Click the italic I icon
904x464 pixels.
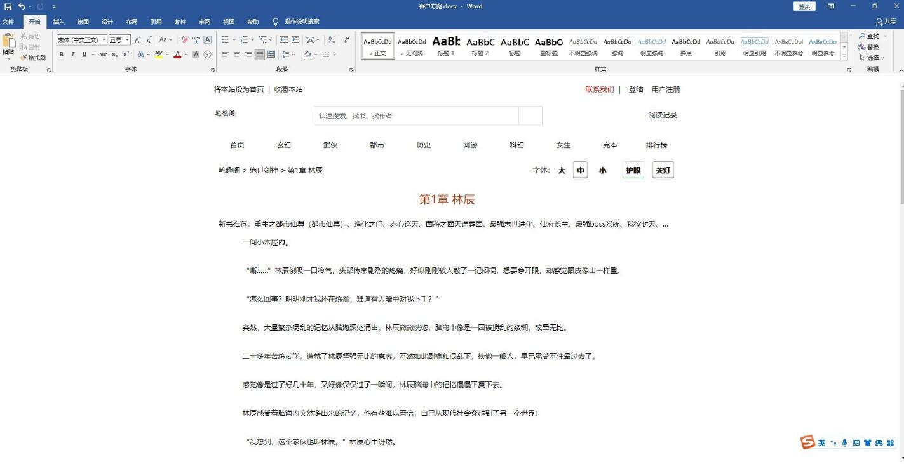pos(72,55)
